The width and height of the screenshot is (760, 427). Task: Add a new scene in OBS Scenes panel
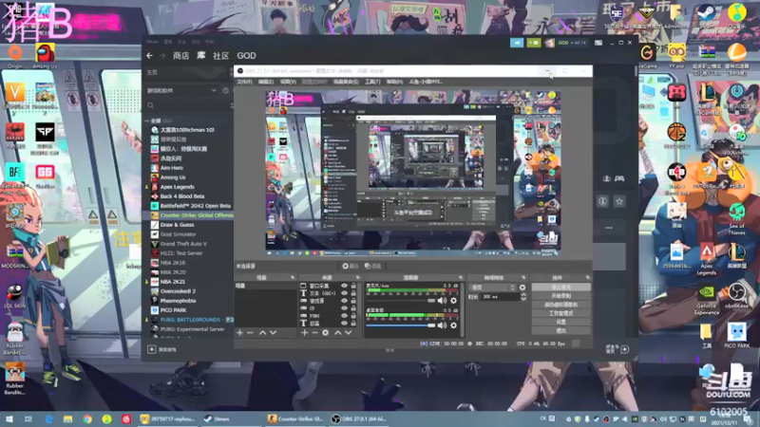[x=239, y=333]
